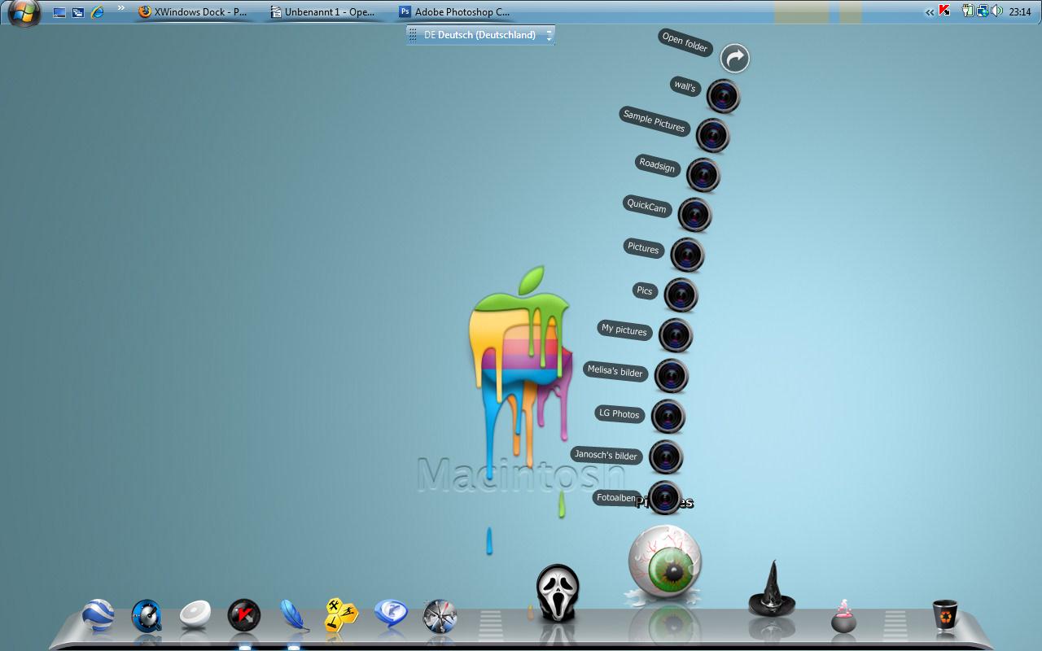The width and height of the screenshot is (1042, 651).
Task: Open the recycle bin in the dock
Action: point(945,616)
